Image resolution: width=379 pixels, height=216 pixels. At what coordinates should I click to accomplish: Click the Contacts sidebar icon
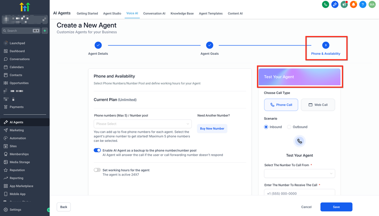[6, 75]
